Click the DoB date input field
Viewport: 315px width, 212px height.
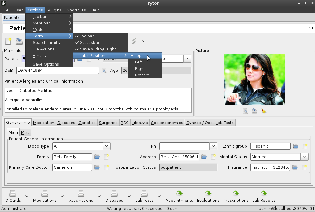click(57, 71)
